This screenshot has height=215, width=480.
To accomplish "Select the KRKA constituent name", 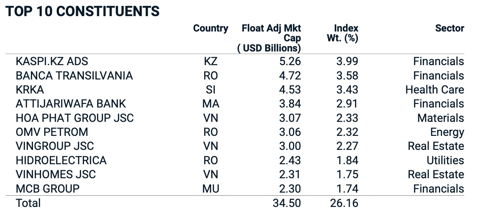I will (x=30, y=90).
